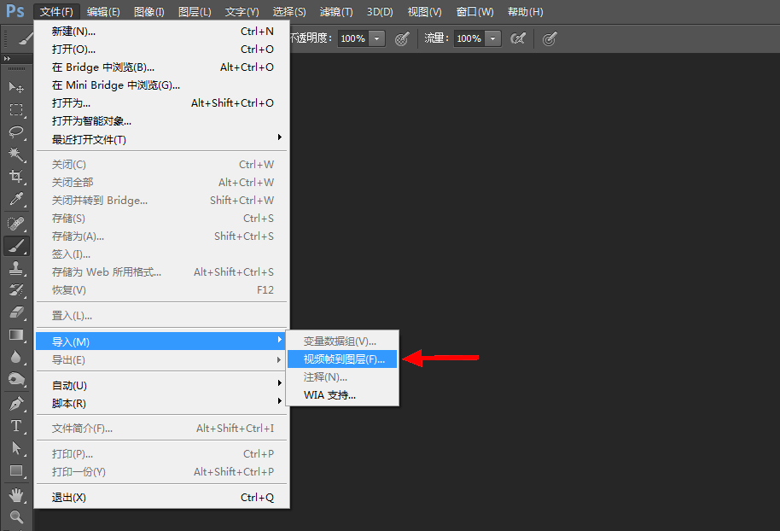Viewport: 780px width, 531px height.
Task: Choose the Horizontal Type tool
Action: coord(16,426)
